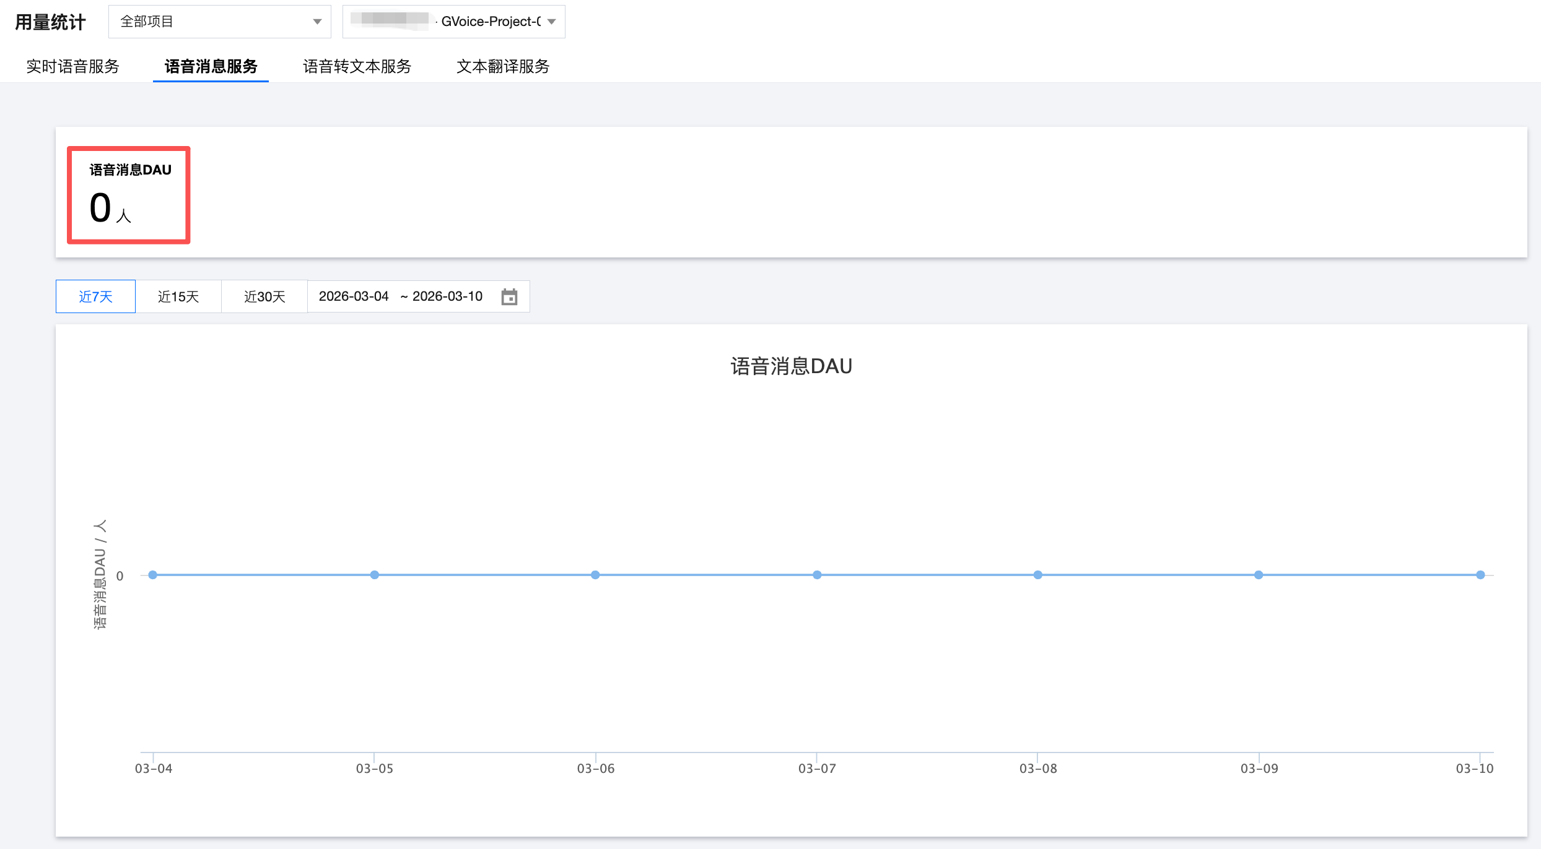Viewport: 1541px width, 849px height.
Task: Choose the 近15天 time range
Action: coord(178,296)
